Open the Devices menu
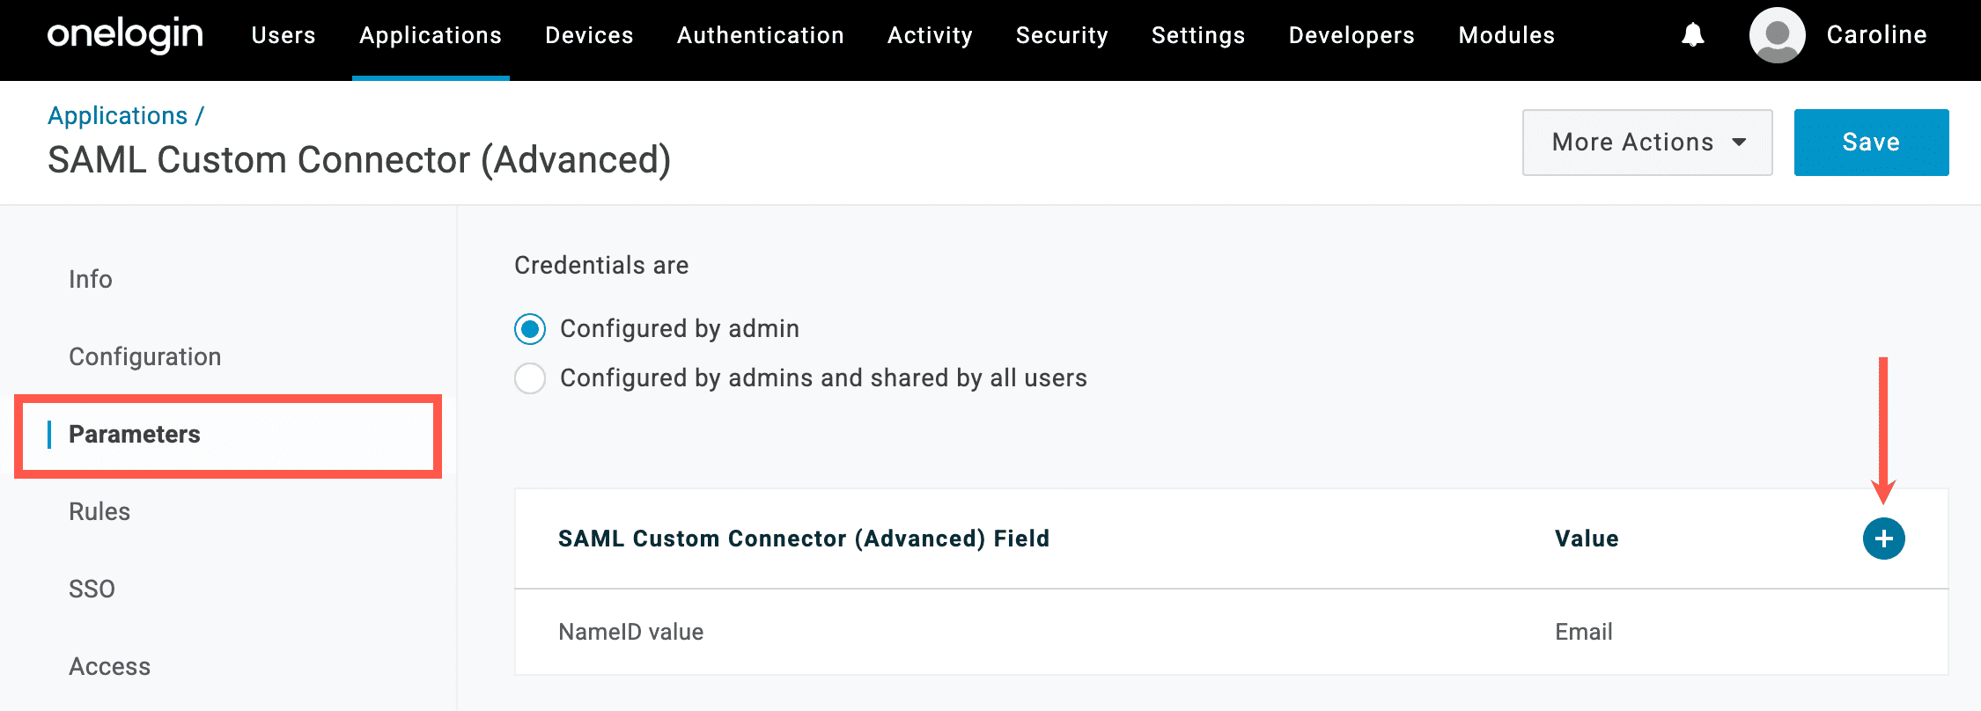Image resolution: width=1981 pixels, height=711 pixels. coord(589,35)
